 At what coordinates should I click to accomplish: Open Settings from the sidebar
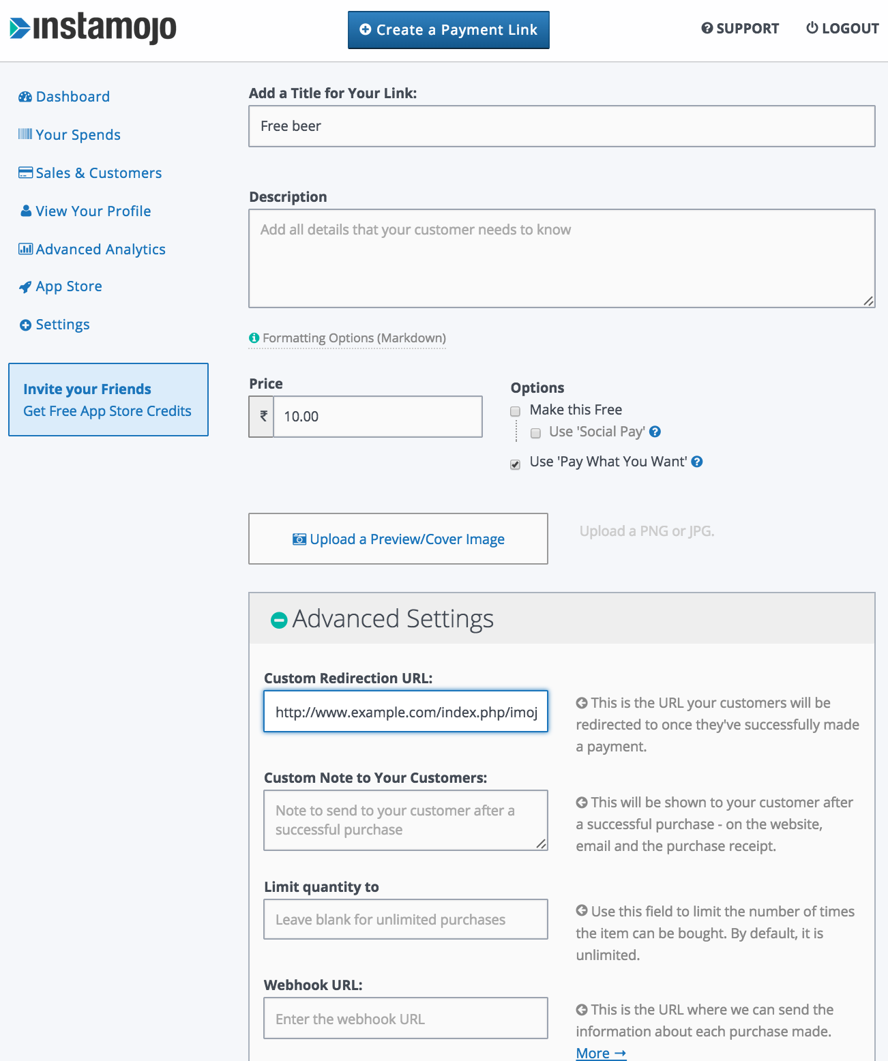[x=55, y=325]
